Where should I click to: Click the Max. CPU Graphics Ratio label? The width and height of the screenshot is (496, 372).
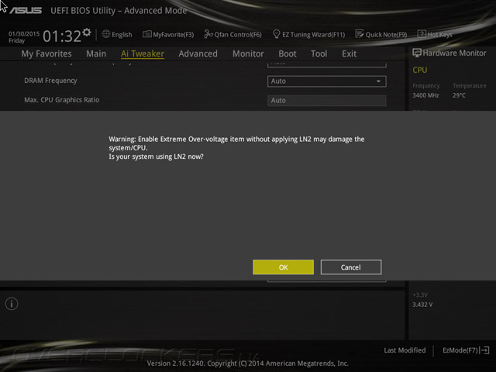click(x=62, y=100)
